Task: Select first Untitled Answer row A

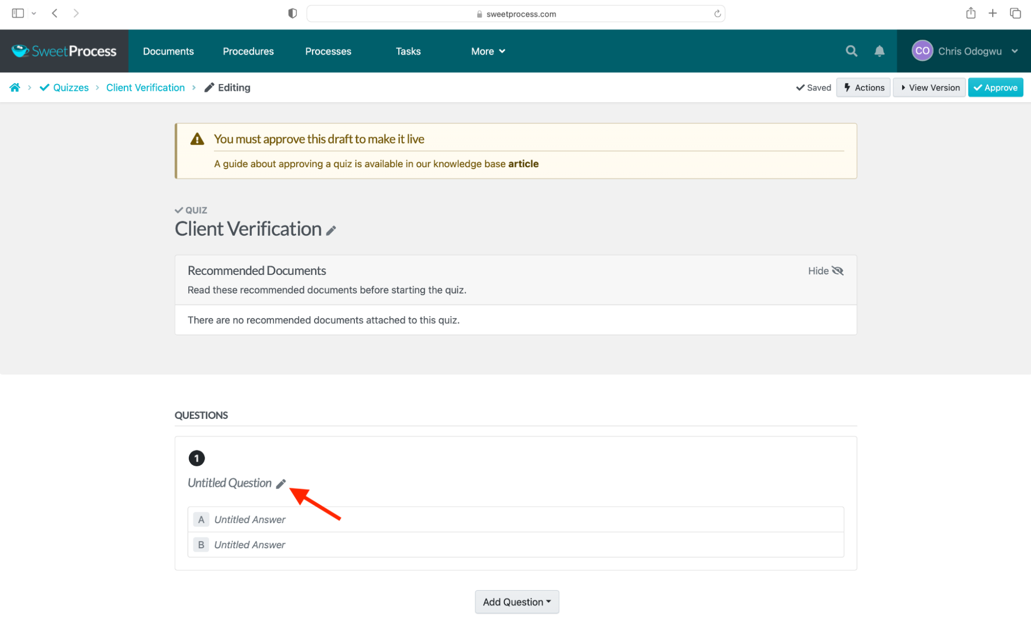Action: [x=516, y=519]
